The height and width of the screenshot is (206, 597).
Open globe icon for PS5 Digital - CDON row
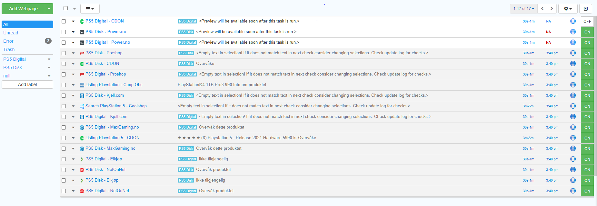[x=573, y=21]
